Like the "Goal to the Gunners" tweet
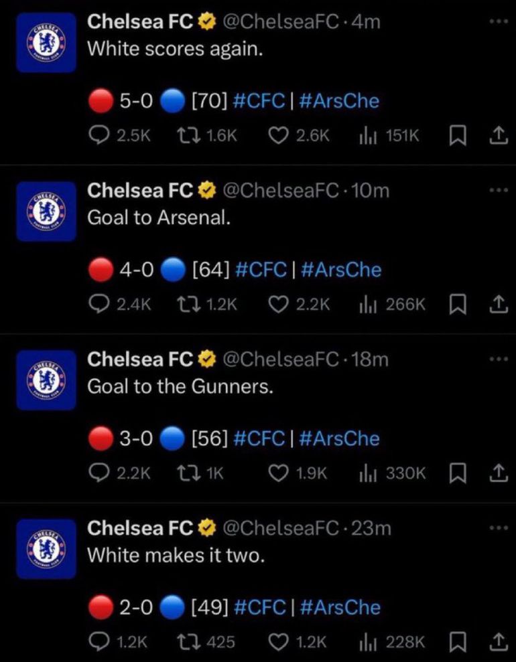This screenshot has height=662, width=516. (277, 473)
